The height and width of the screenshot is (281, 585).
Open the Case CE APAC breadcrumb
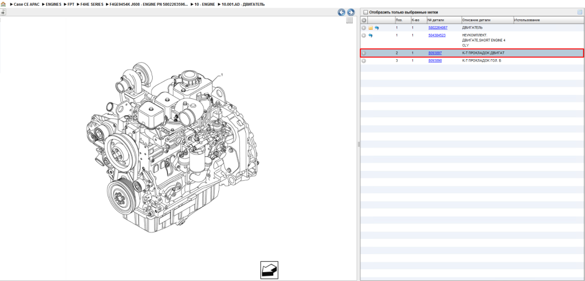point(27,5)
